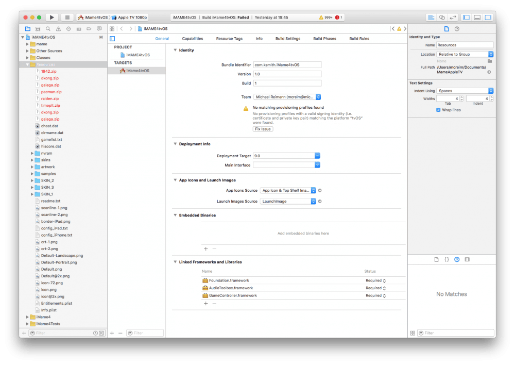Image resolution: width=515 pixels, height=365 pixels.
Task: Select the iMame4tvOS target in the targets list
Action: (x=136, y=71)
